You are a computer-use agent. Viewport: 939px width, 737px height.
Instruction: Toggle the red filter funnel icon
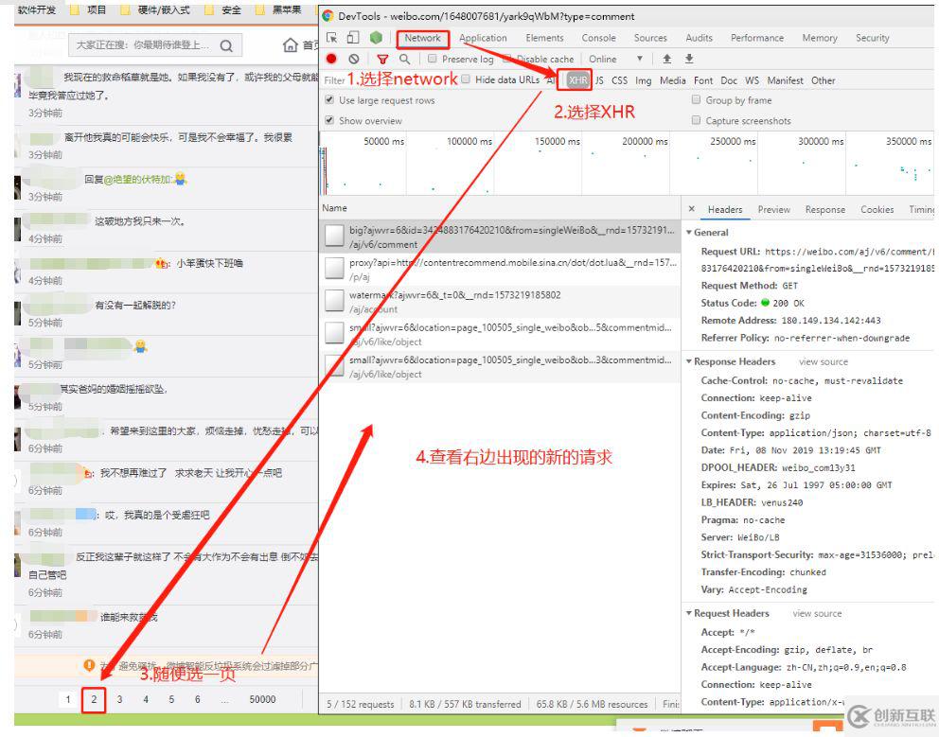tap(383, 59)
